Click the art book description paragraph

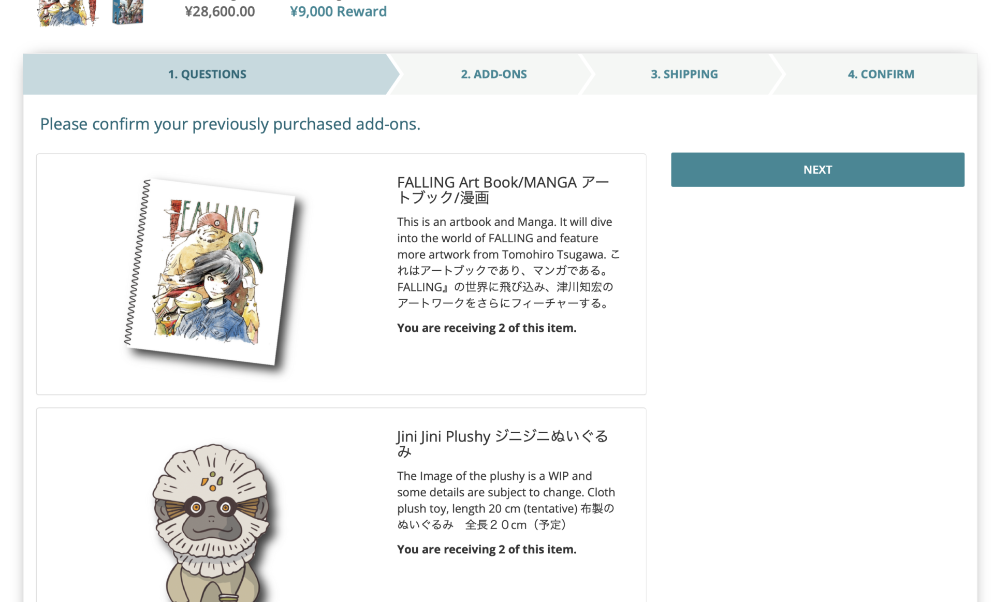(508, 262)
